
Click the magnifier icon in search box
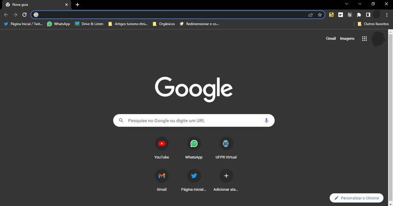coord(121,120)
